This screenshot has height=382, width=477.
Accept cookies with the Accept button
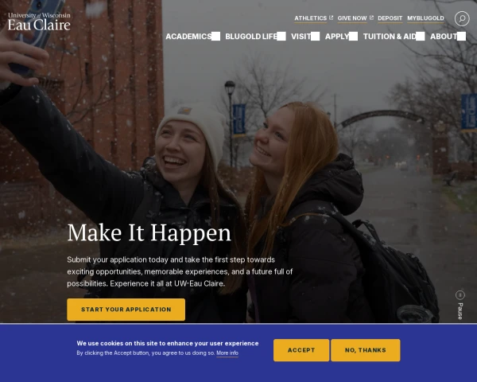tap(301, 350)
